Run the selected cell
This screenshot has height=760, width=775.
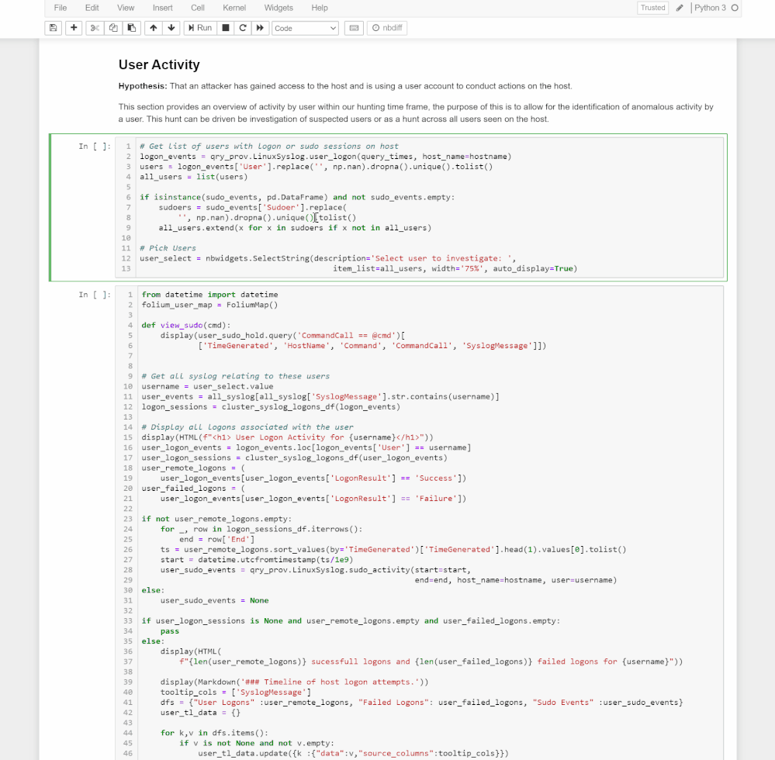point(200,28)
